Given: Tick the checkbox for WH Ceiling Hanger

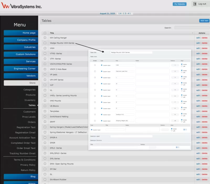Looking at the screenshot, I should point(45,38).
